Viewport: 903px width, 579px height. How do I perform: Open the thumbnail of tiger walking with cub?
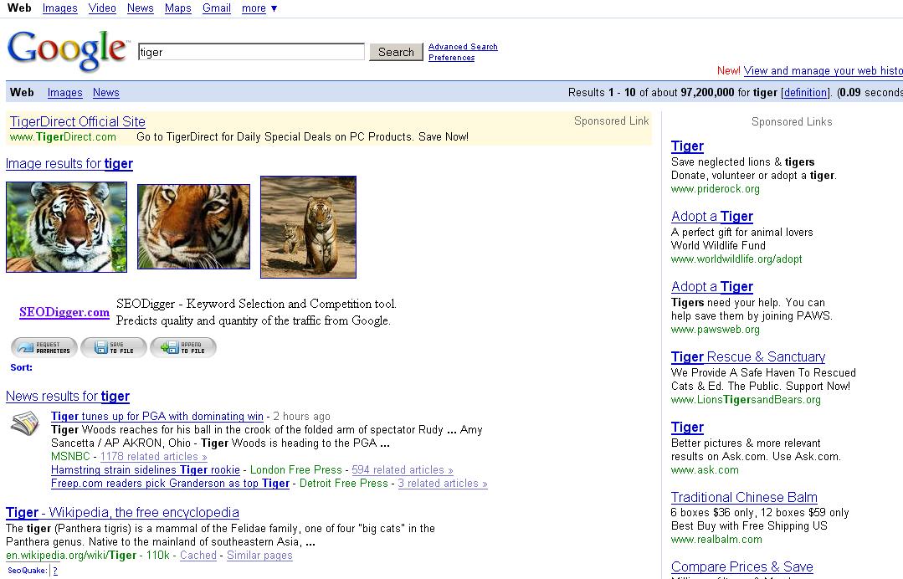[x=308, y=227]
